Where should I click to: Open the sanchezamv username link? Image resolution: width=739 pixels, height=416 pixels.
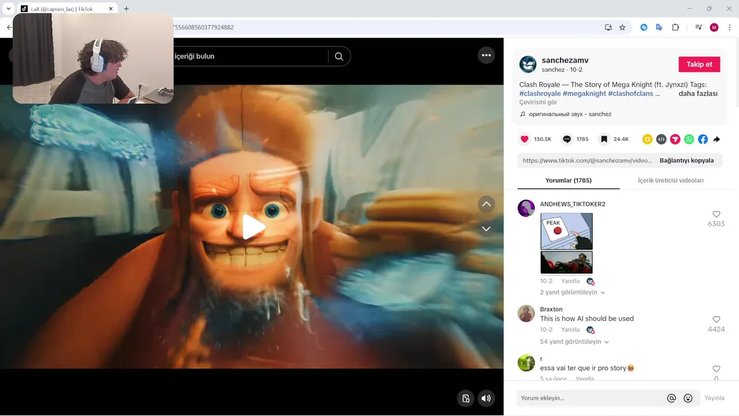tap(565, 60)
